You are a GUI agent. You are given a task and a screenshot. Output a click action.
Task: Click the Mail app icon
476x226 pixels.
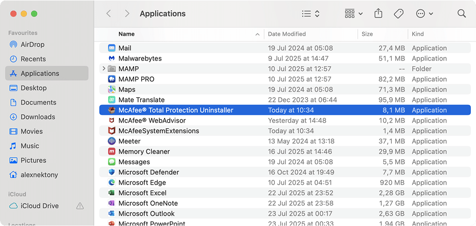[x=112, y=48]
